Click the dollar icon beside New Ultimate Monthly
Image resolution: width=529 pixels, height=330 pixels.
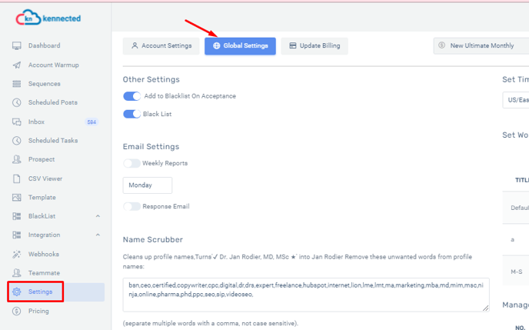tap(441, 45)
